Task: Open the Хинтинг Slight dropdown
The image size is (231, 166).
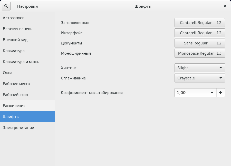Action: (x=200, y=68)
